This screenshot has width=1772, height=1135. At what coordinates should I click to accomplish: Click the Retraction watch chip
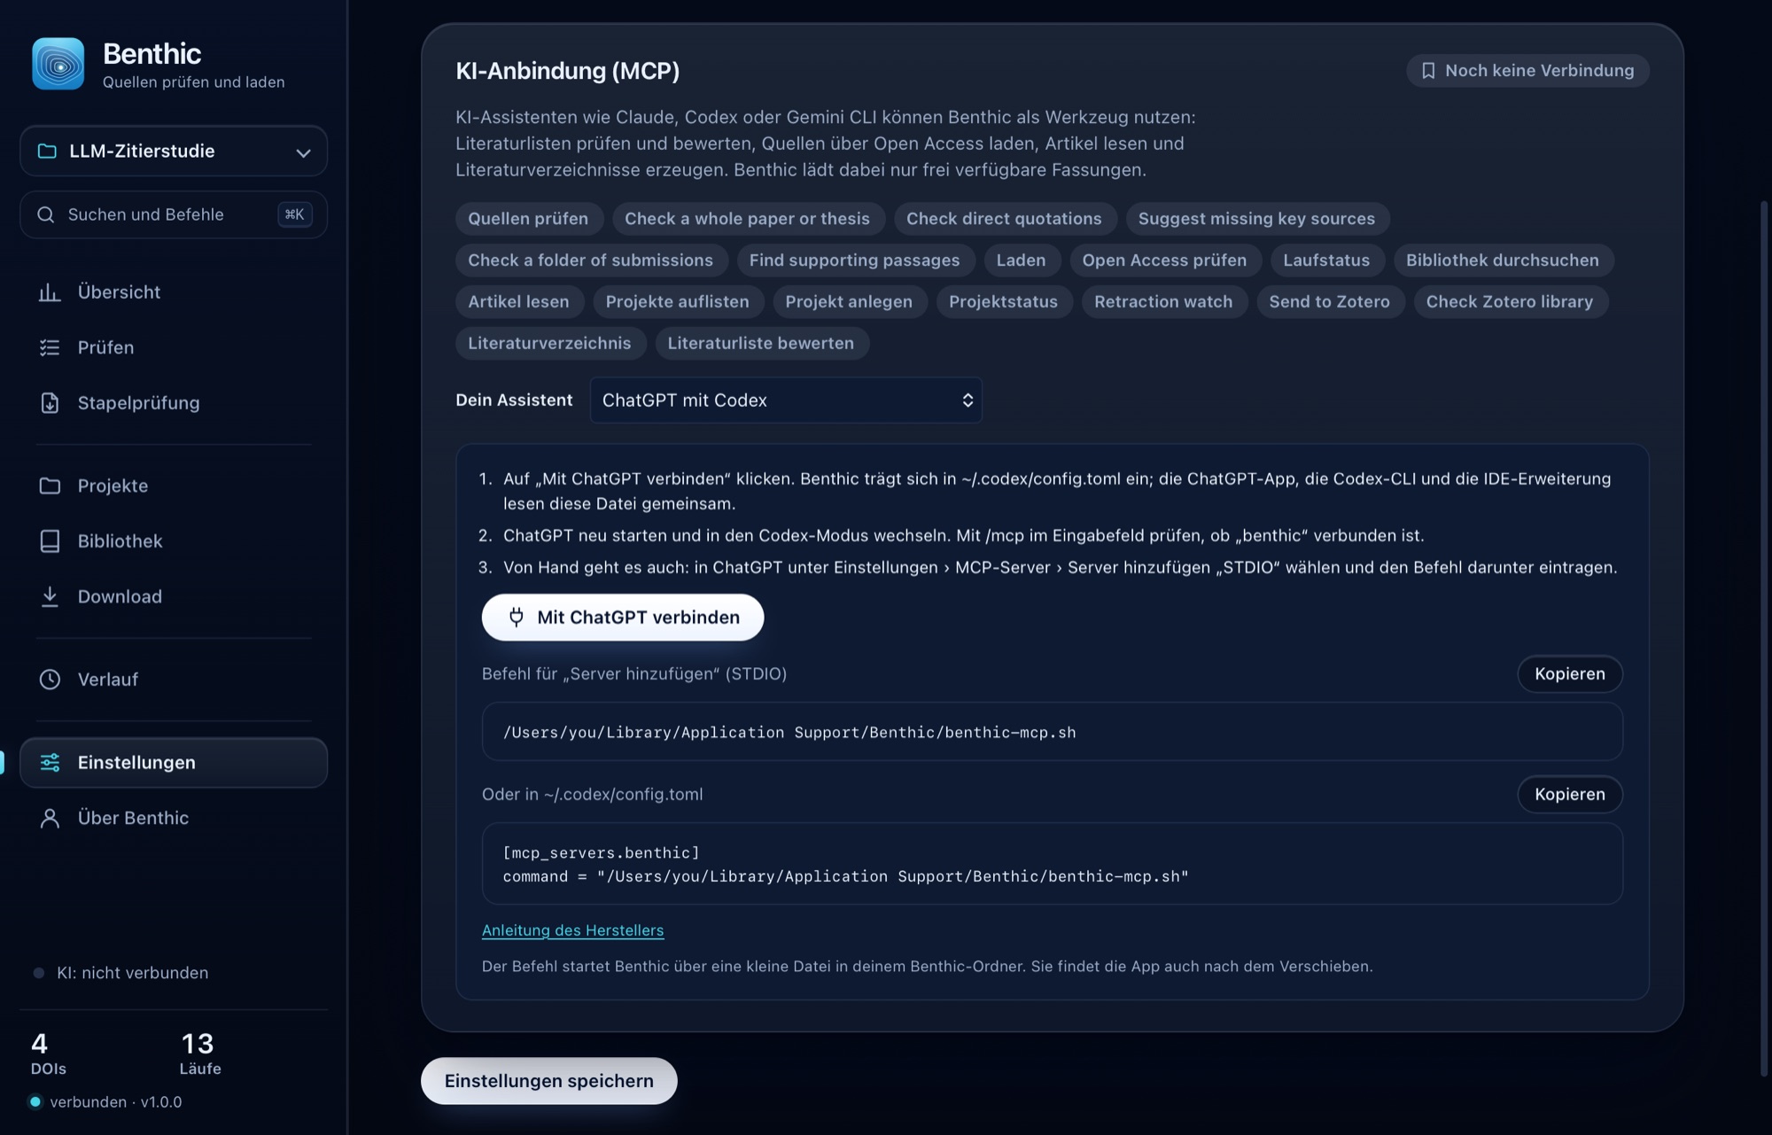[x=1162, y=302]
